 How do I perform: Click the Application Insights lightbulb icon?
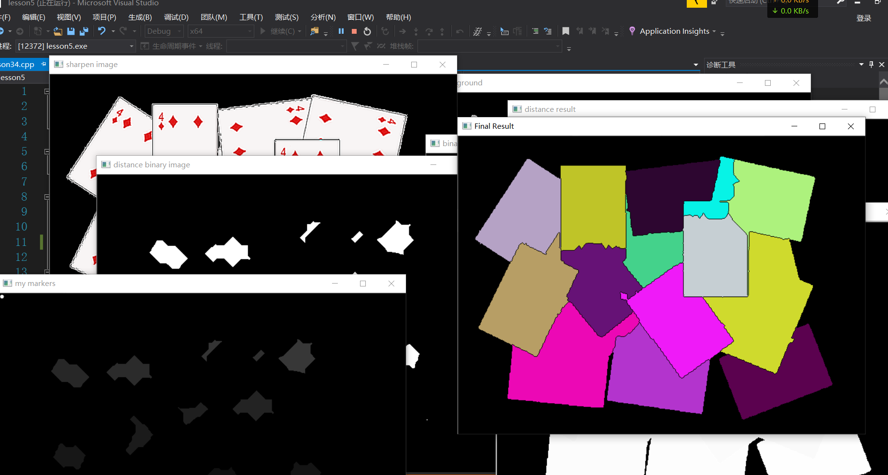point(632,31)
